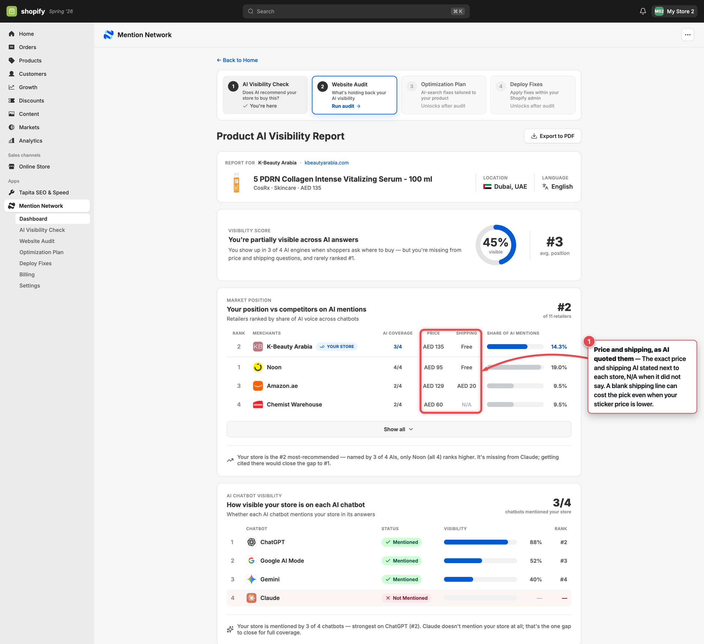This screenshot has width=704, height=644.
Task: Open Optimization Plan sidebar item
Action: pos(41,252)
